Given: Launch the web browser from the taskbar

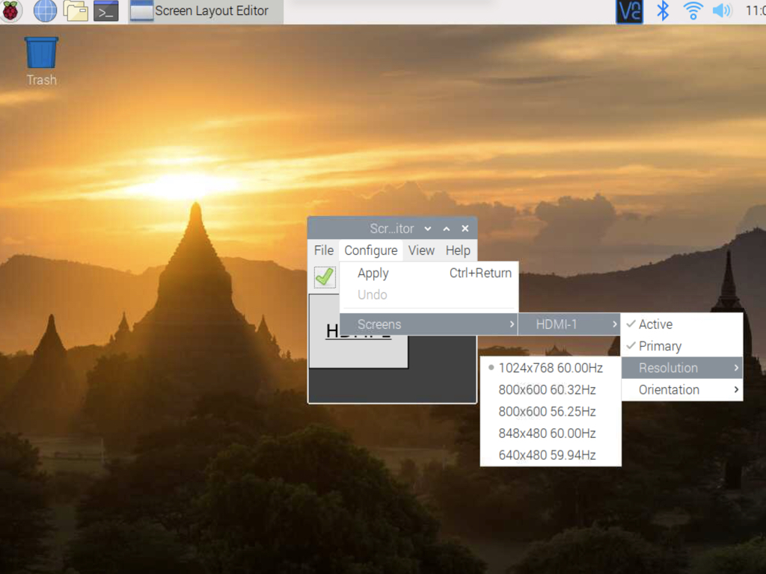Looking at the screenshot, I should [x=44, y=11].
